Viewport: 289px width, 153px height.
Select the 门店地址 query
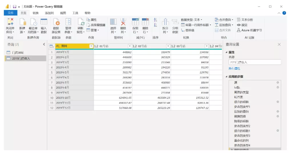25,53
